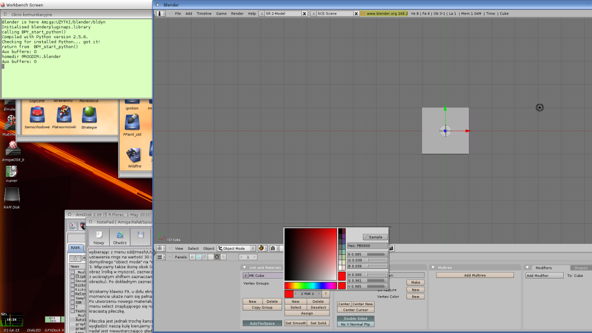This screenshot has height=333, width=592.
Task: Click the Set Smooth button
Action: point(295,323)
